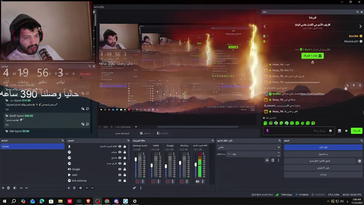Open emoji picker in chat input
Image resolution: width=364 pixels, height=205 pixels.
330,131
